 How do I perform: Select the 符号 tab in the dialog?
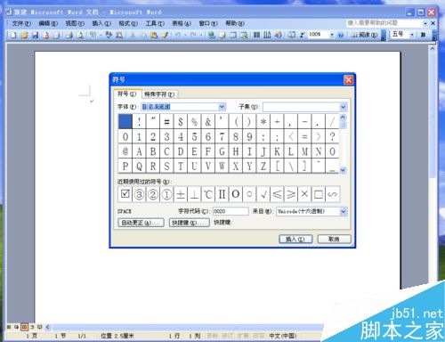pos(127,94)
